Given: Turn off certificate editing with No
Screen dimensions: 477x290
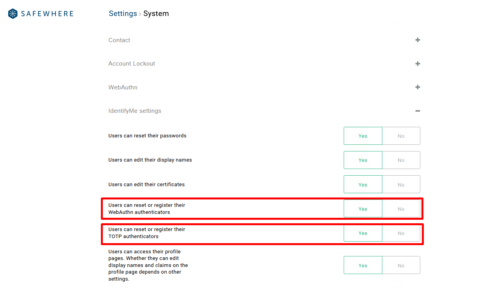Looking at the screenshot, I should point(401,185).
